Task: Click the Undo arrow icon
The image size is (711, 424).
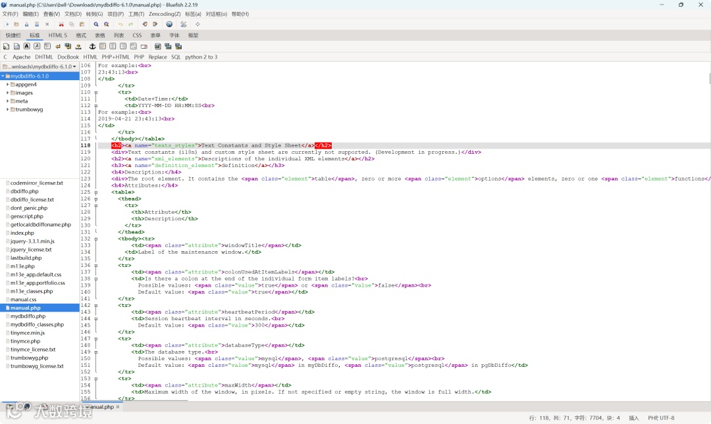Action: pos(120,24)
